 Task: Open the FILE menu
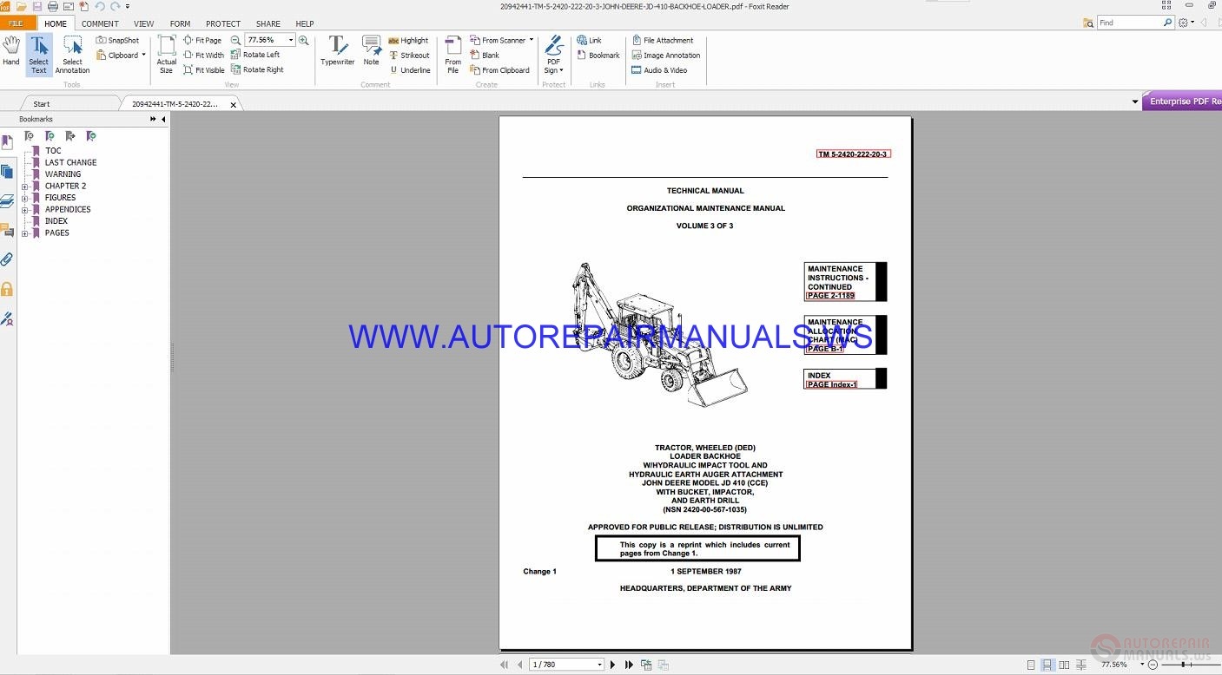coord(17,23)
